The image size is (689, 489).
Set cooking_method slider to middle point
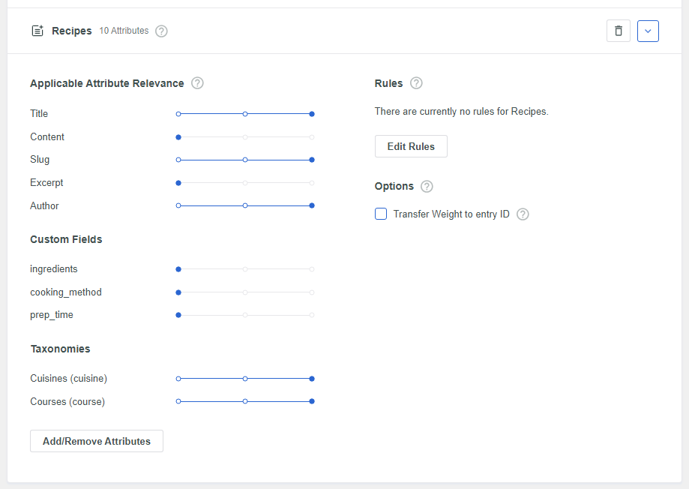tap(245, 292)
